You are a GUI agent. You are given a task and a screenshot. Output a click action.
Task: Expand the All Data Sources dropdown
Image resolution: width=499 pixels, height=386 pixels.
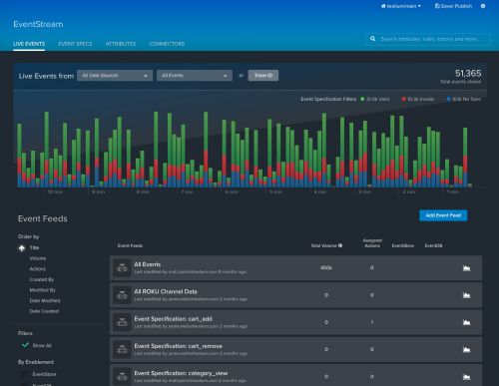pos(115,76)
